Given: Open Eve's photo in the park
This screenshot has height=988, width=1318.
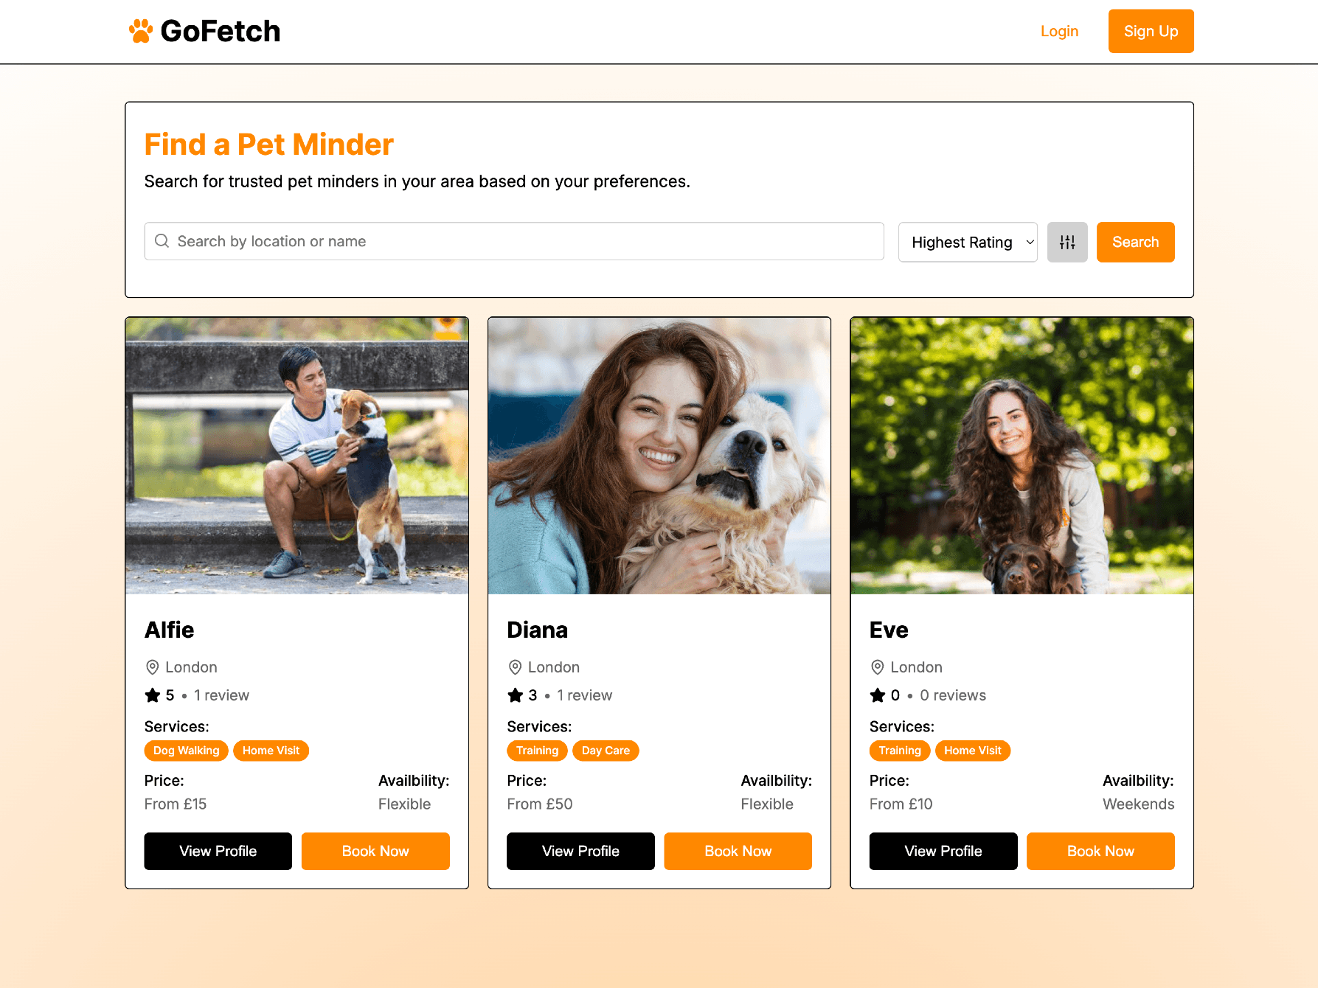Looking at the screenshot, I should (1022, 456).
